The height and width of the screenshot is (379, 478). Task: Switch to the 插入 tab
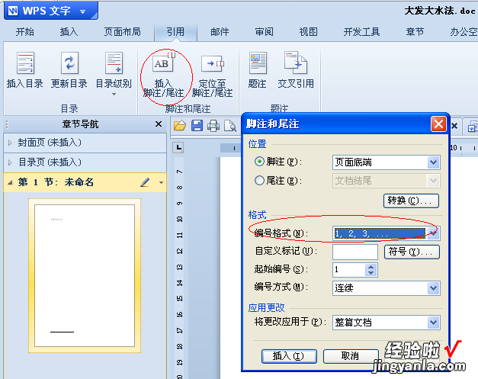pyautogui.click(x=69, y=32)
